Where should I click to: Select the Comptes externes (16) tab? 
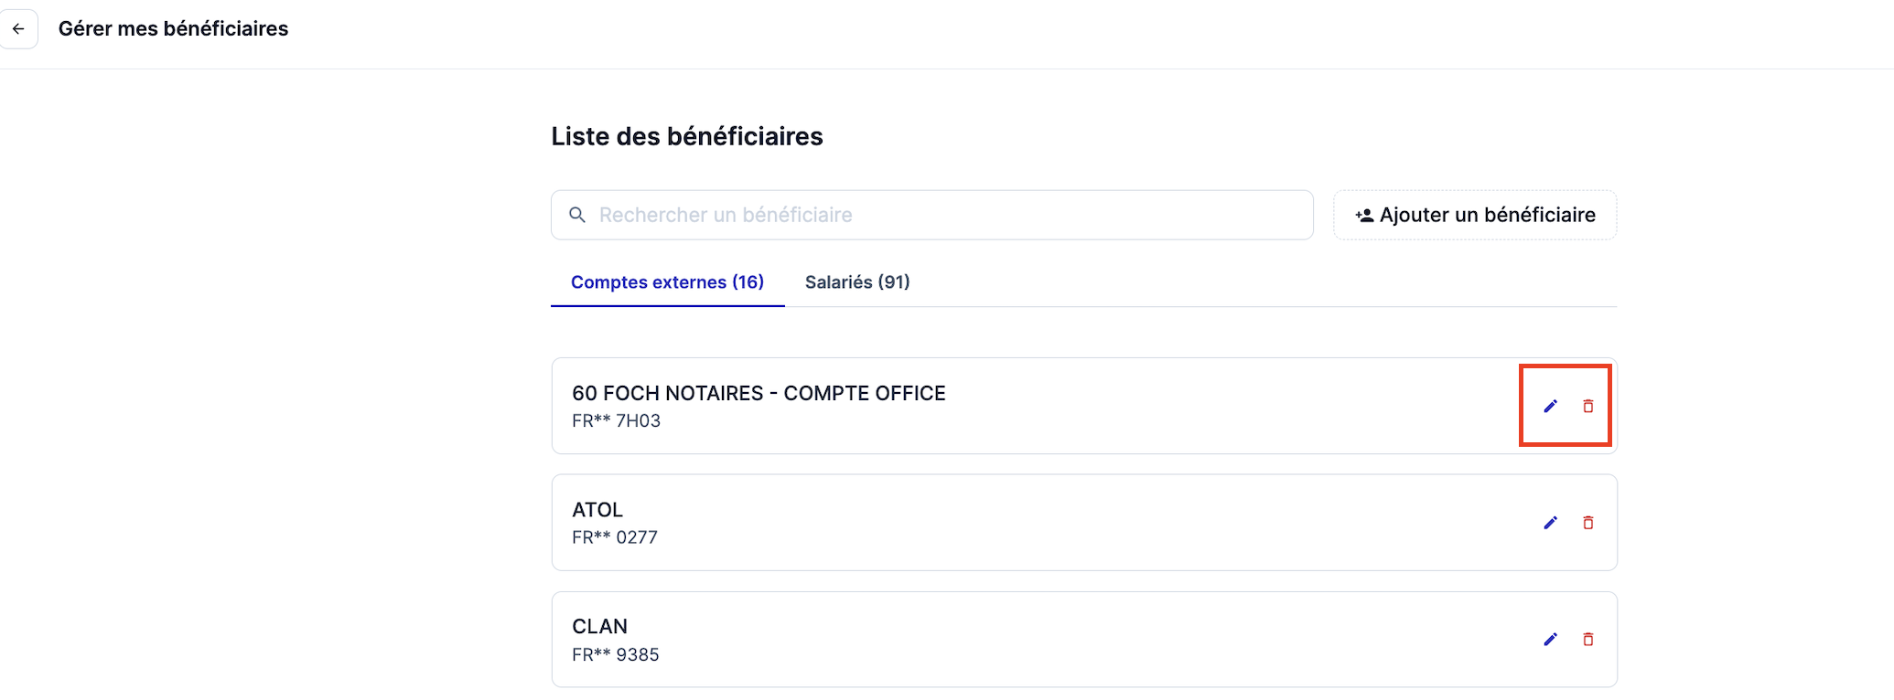click(667, 282)
